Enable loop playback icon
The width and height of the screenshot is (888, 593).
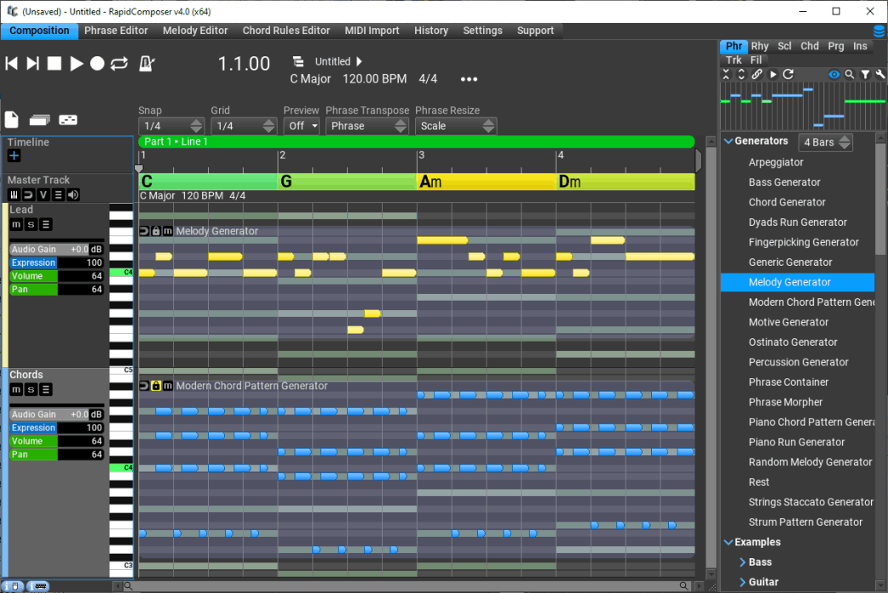[119, 63]
